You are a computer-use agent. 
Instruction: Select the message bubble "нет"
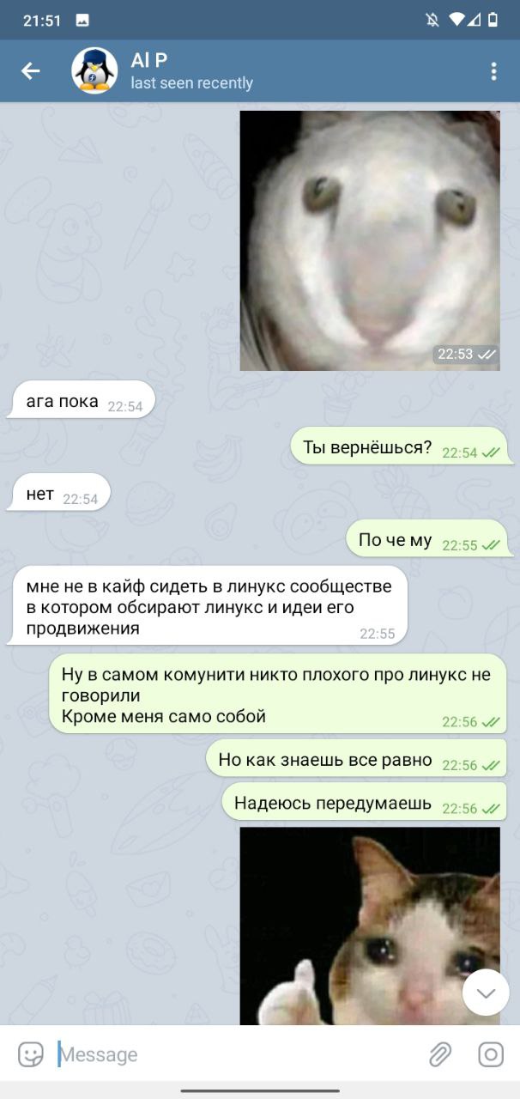pos(58,494)
